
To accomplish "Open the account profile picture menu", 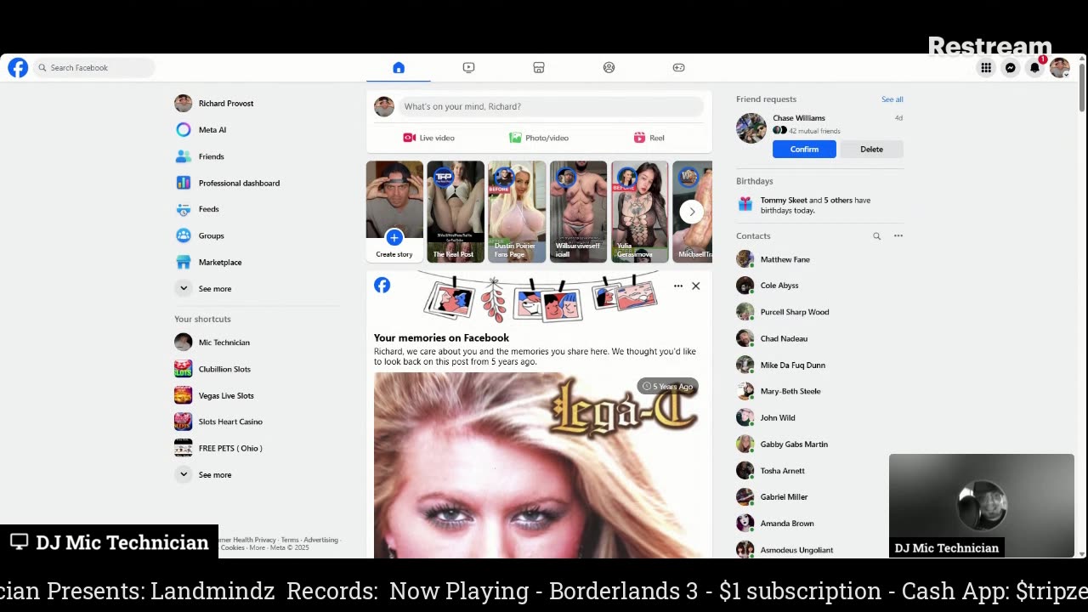I will [1059, 68].
